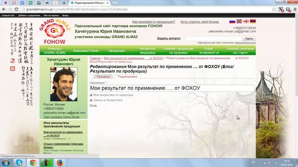Click the 'Заголовок' title text field
The image size is (298, 167).
[172, 88]
